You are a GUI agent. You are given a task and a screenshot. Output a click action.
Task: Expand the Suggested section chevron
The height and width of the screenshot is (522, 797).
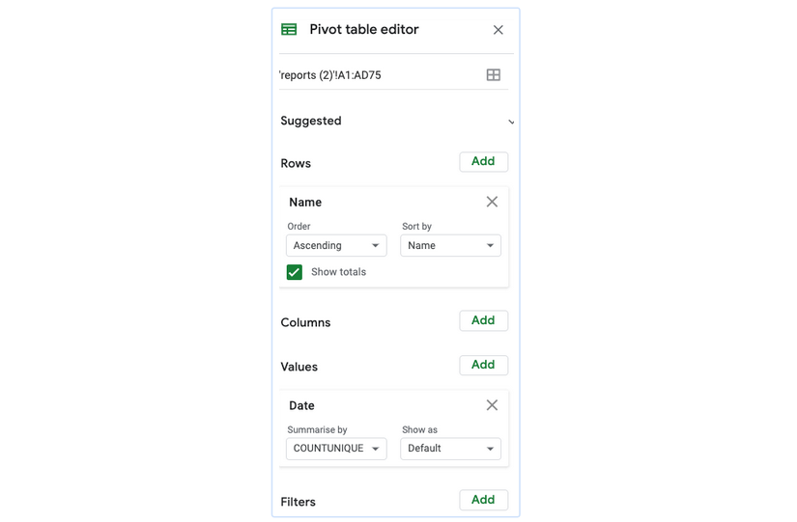(x=511, y=122)
